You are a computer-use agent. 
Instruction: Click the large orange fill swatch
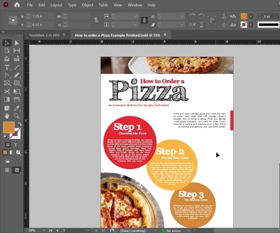tap(9, 127)
